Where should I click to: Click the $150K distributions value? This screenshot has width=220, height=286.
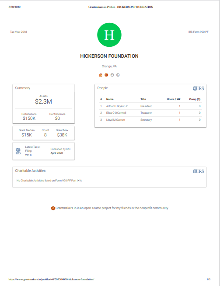click(x=29, y=119)
